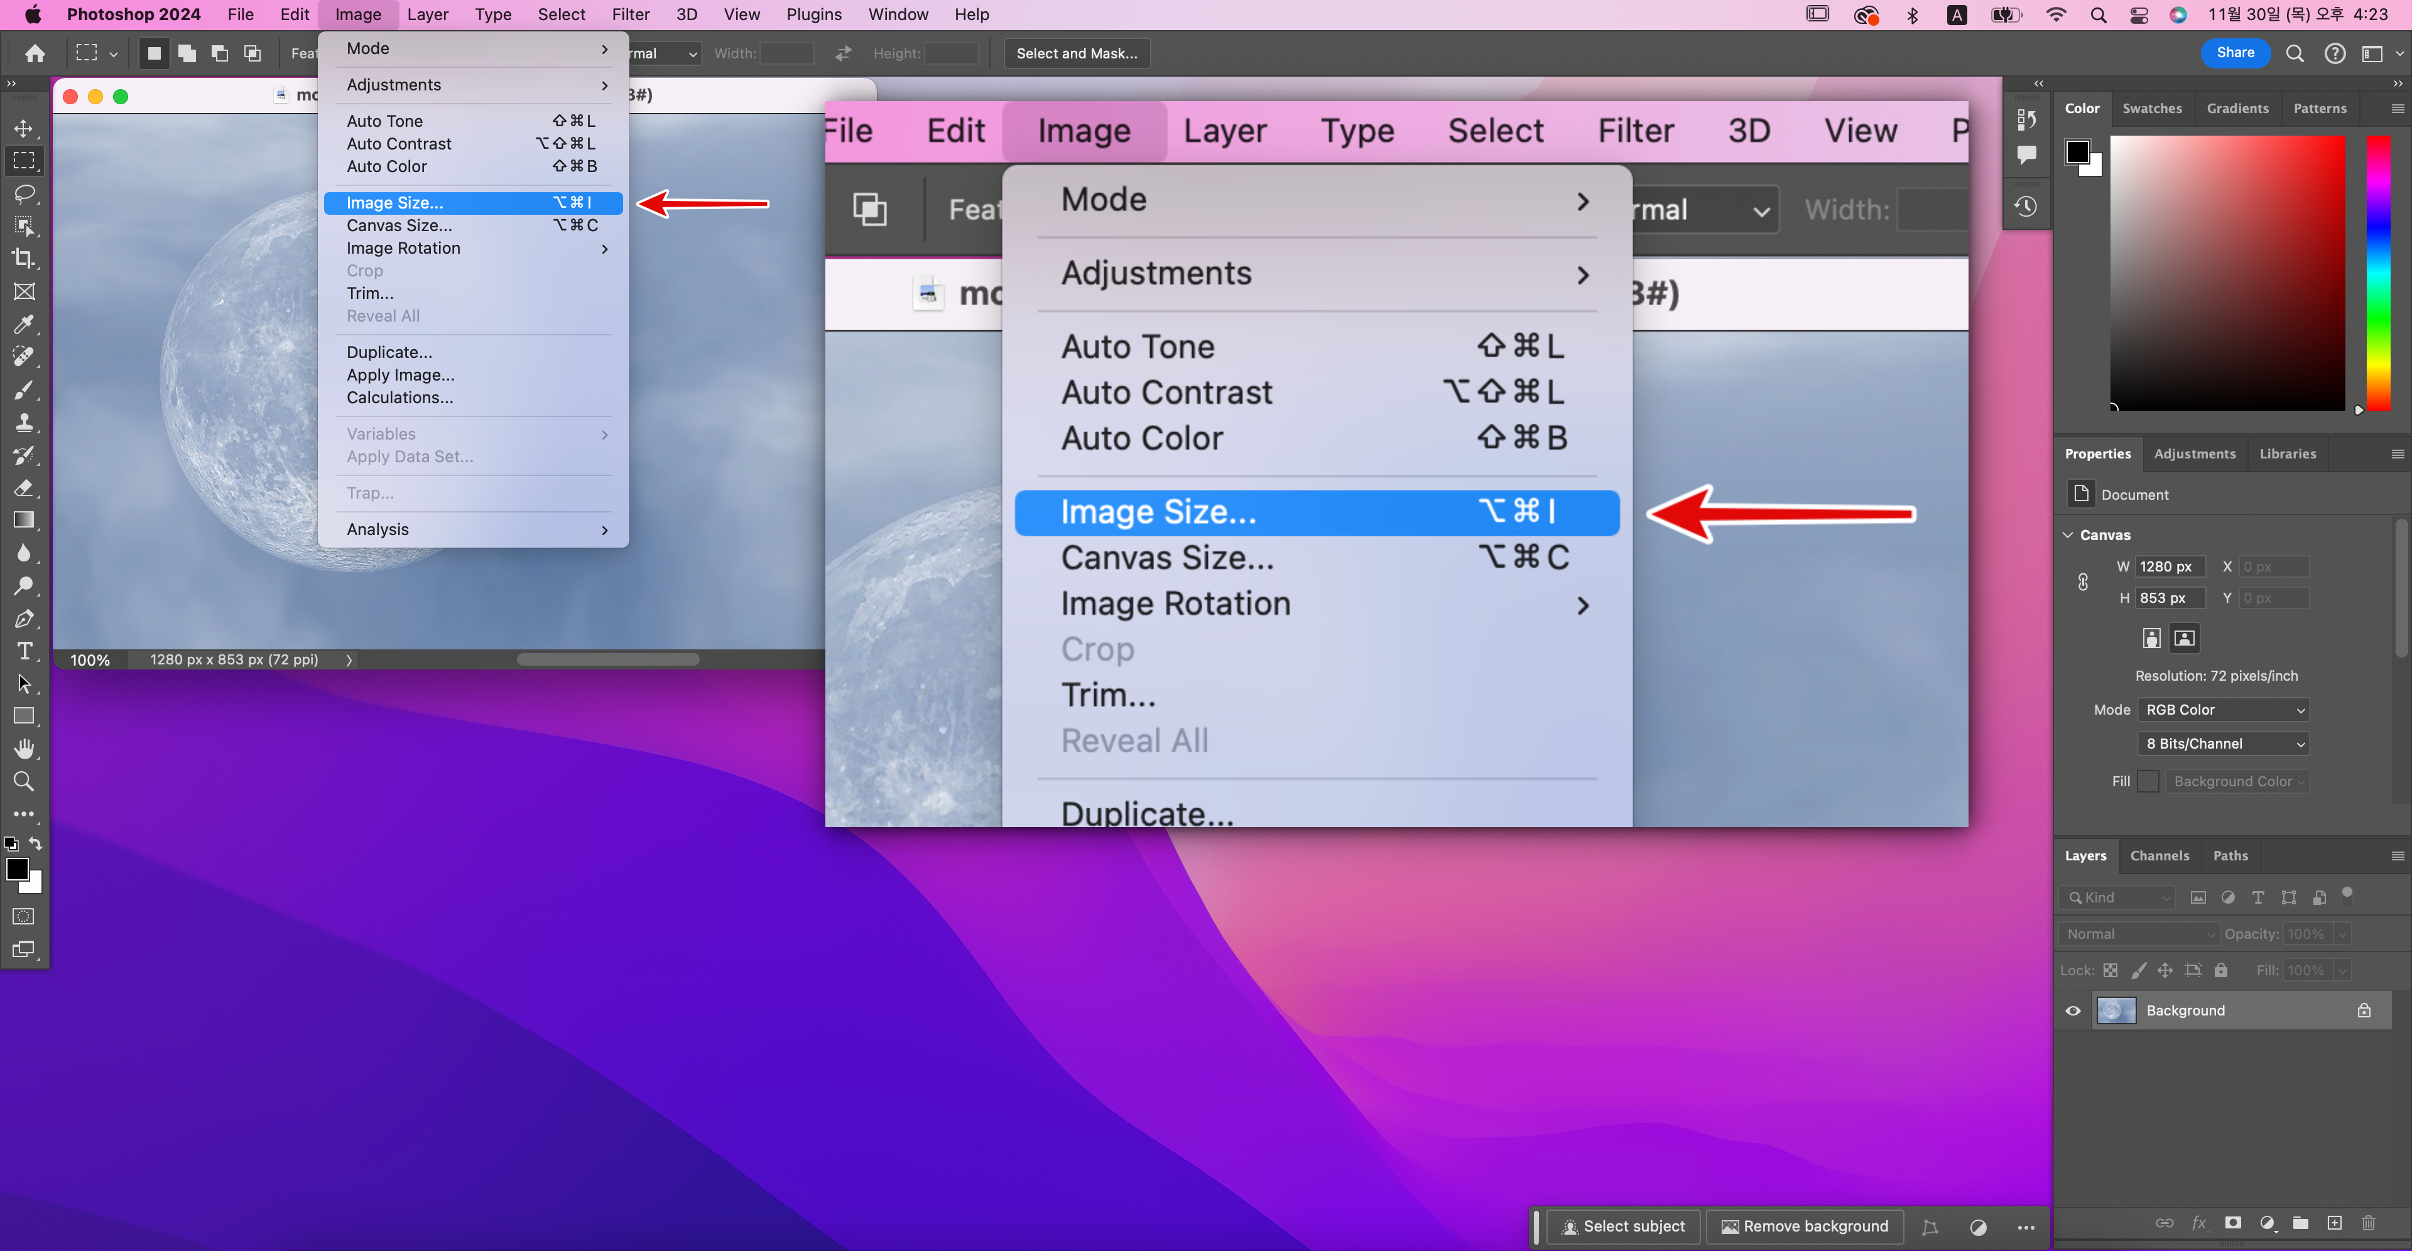Open the layer Opacity dropdown arrow
2412x1251 pixels.
[2342, 934]
